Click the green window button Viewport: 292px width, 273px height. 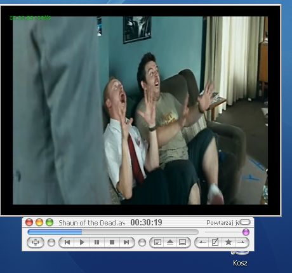pyautogui.click(x=50, y=222)
